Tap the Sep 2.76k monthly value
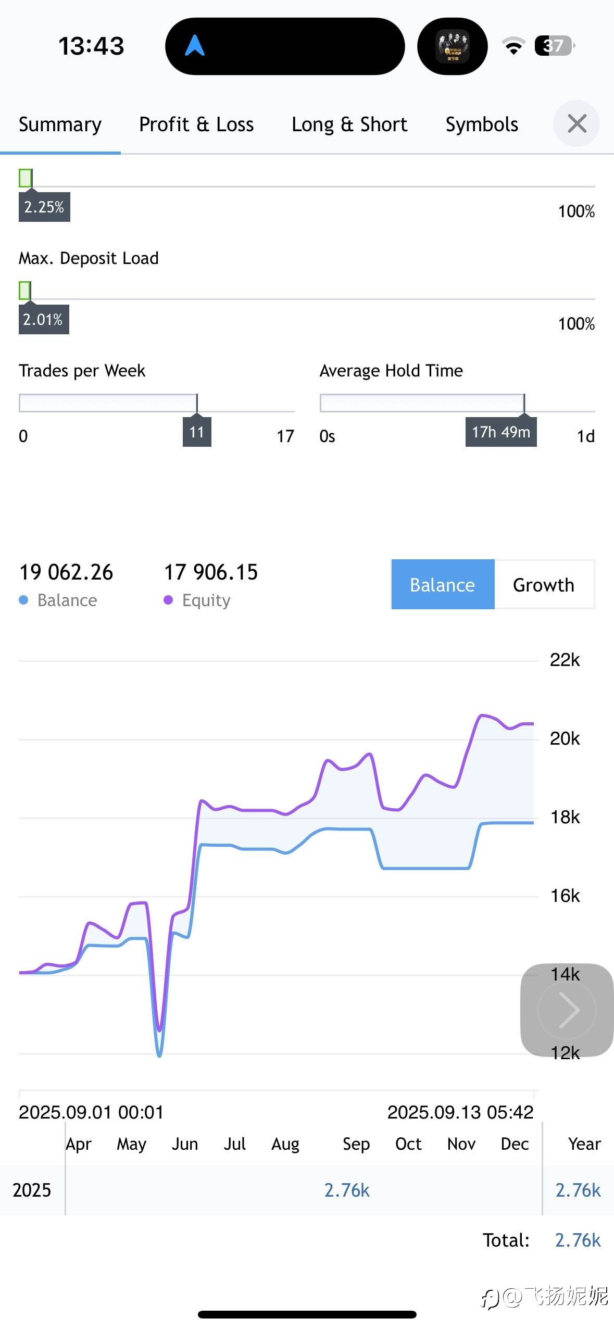Screen dimensions: 614x1331 coord(347,1190)
